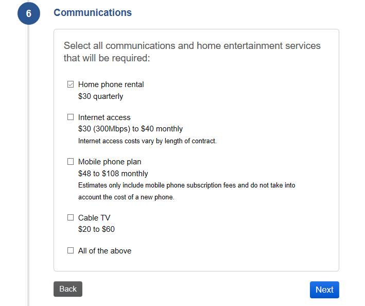The height and width of the screenshot is (306, 365).
Task: Click the $48 to $108 monthly price
Action: [x=113, y=174]
